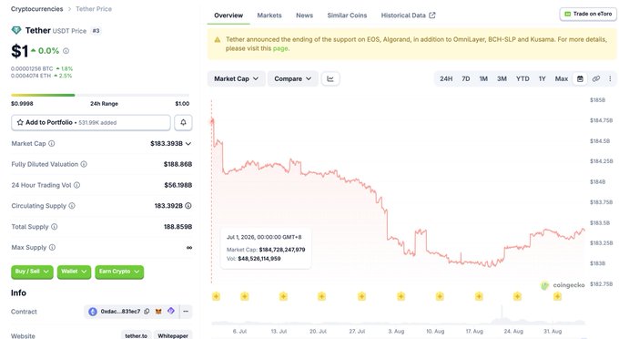The height and width of the screenshot is (339, 619).
Task: Click the MetaMask fox icon
Action: point(158,312)
